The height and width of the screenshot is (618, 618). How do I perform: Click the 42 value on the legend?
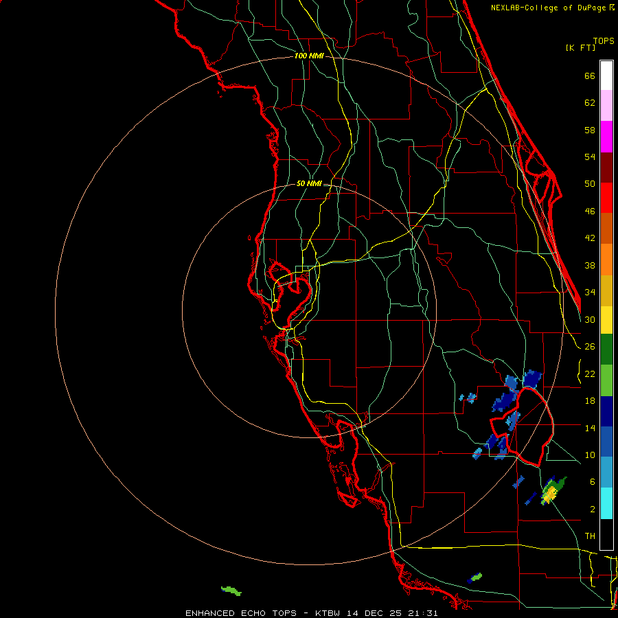coord(590,238)
